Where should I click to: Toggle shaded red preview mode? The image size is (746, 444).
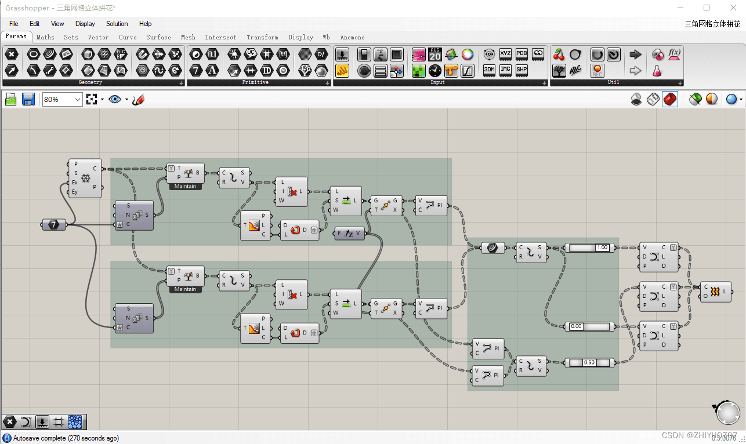coord(670,99)
